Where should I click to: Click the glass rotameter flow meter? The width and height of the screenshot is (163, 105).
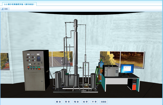pos(85,58)
